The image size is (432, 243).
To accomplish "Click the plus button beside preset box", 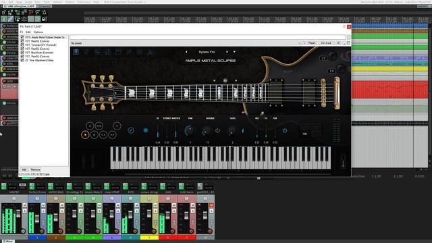I will 304,43.
